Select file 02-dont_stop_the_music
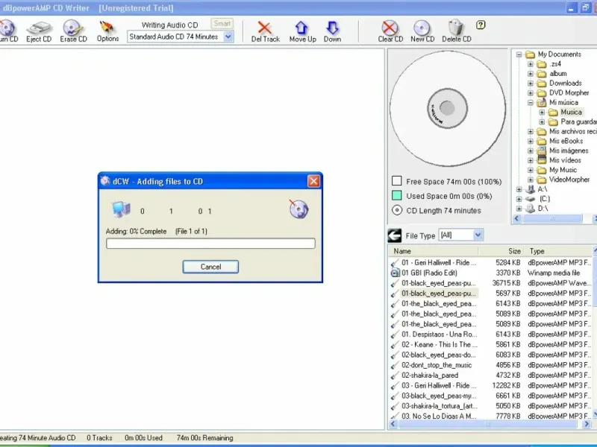The width and height of the screenshot is (597, 447). 437,365
